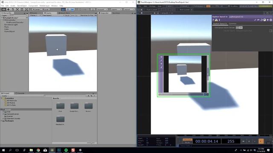Open Unity Window menu
The height and width of the screenshot is (153, 273).
coord(54,6)
